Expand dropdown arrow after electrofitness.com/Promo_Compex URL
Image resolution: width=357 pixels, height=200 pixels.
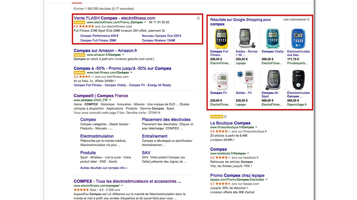coord(145,22)
